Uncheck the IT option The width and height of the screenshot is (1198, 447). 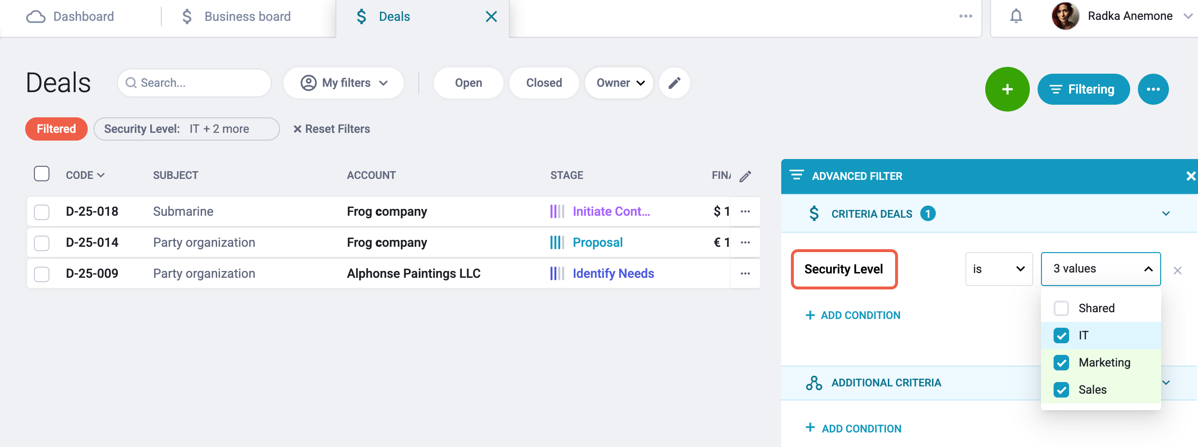[1061, 335]
